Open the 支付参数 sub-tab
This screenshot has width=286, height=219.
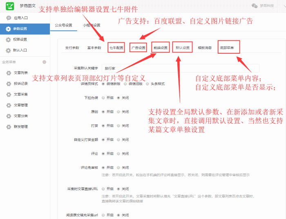72,48
